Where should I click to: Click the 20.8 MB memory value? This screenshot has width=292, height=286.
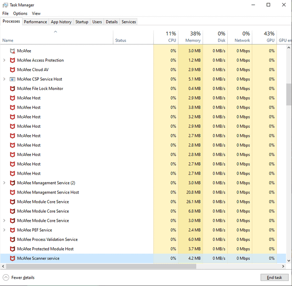pos(193,192)
